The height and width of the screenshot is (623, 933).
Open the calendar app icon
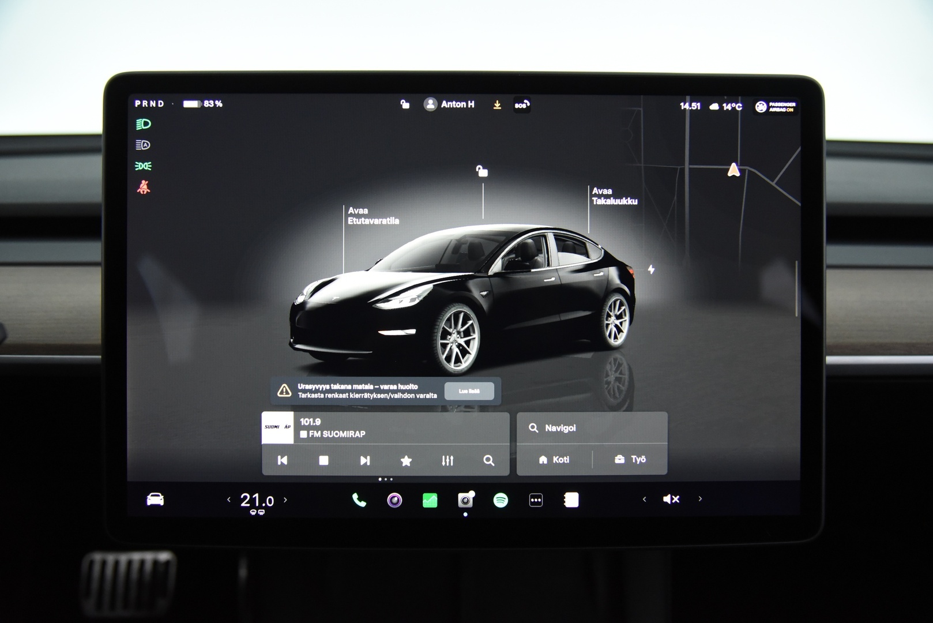coord(570,500)
